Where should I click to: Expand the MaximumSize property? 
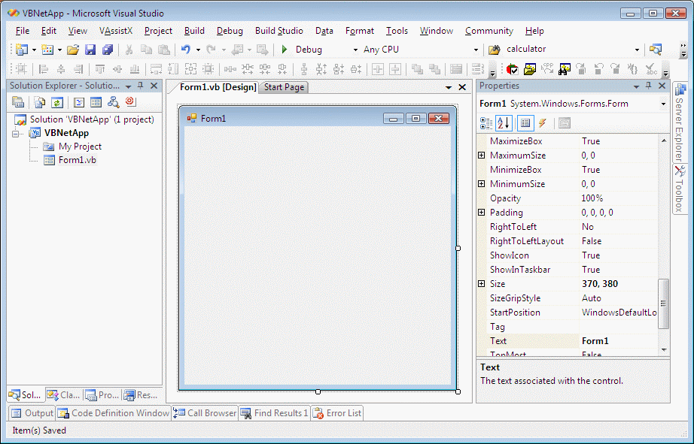[482, 155]
